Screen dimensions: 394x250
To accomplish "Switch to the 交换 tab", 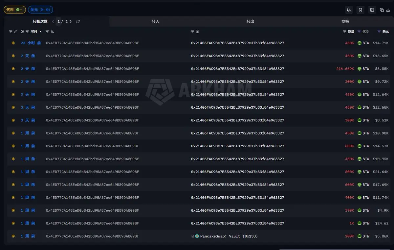I will 345,21.
